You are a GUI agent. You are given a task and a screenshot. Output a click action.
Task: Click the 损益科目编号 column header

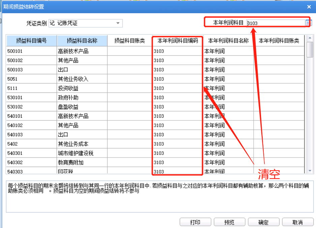[x=31, y=41]
